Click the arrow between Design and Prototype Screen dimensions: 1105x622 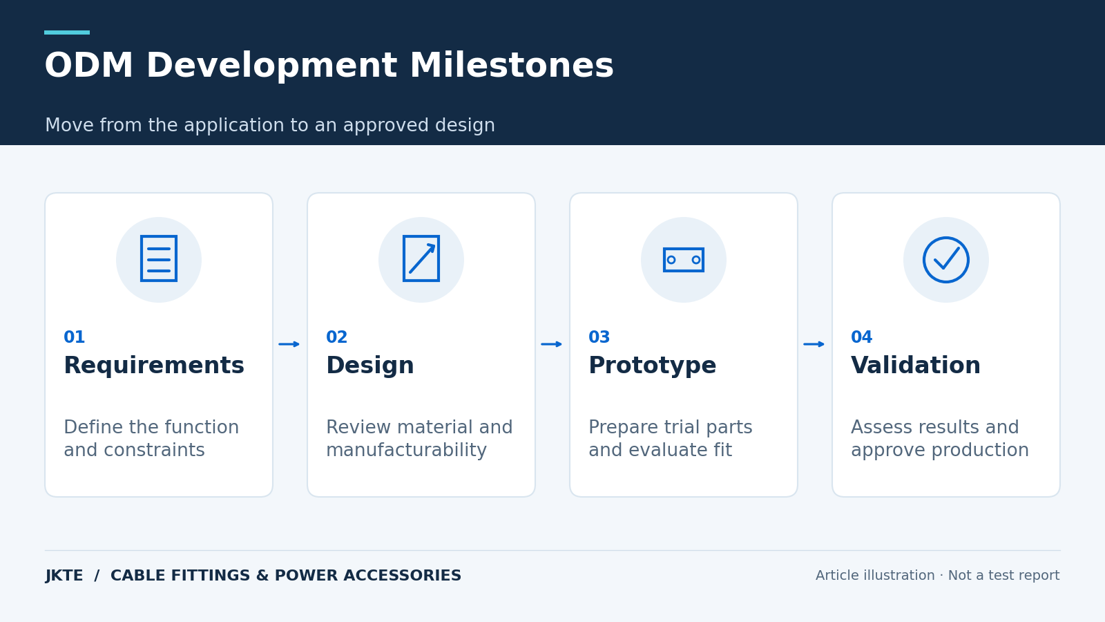(552, 344)
